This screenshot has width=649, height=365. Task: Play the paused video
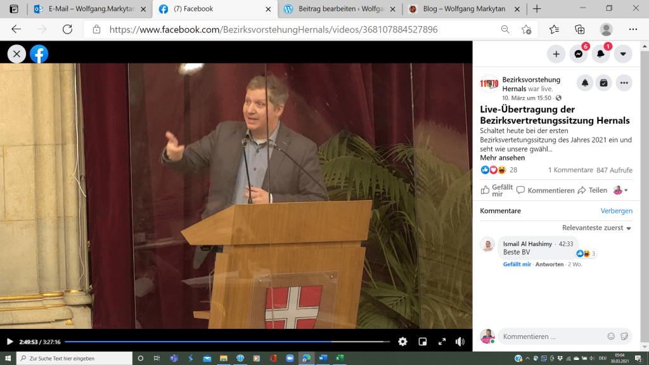[10, 342]
